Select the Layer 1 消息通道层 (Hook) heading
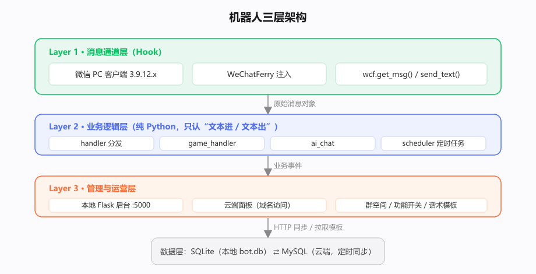This screenshot has height=274, width=536. point(105,52)
